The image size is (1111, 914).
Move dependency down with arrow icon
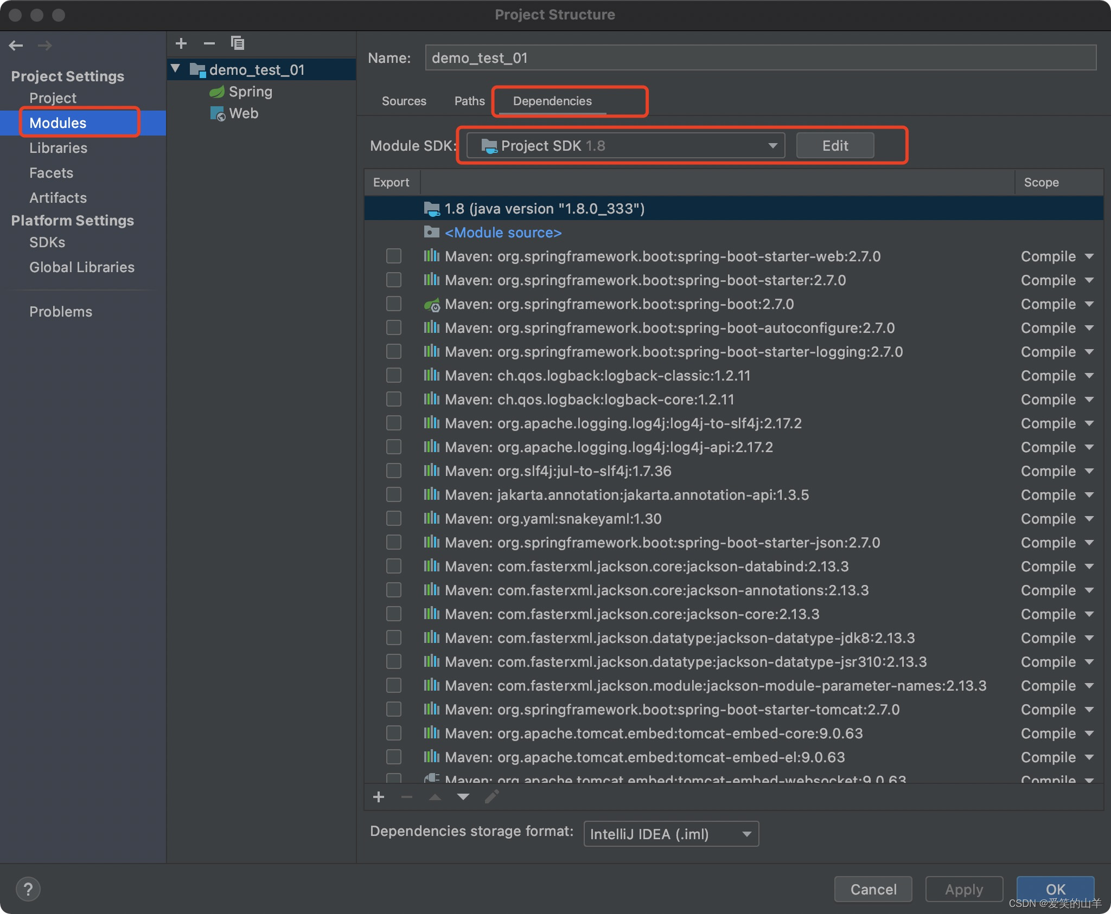[x=463, y=796]
